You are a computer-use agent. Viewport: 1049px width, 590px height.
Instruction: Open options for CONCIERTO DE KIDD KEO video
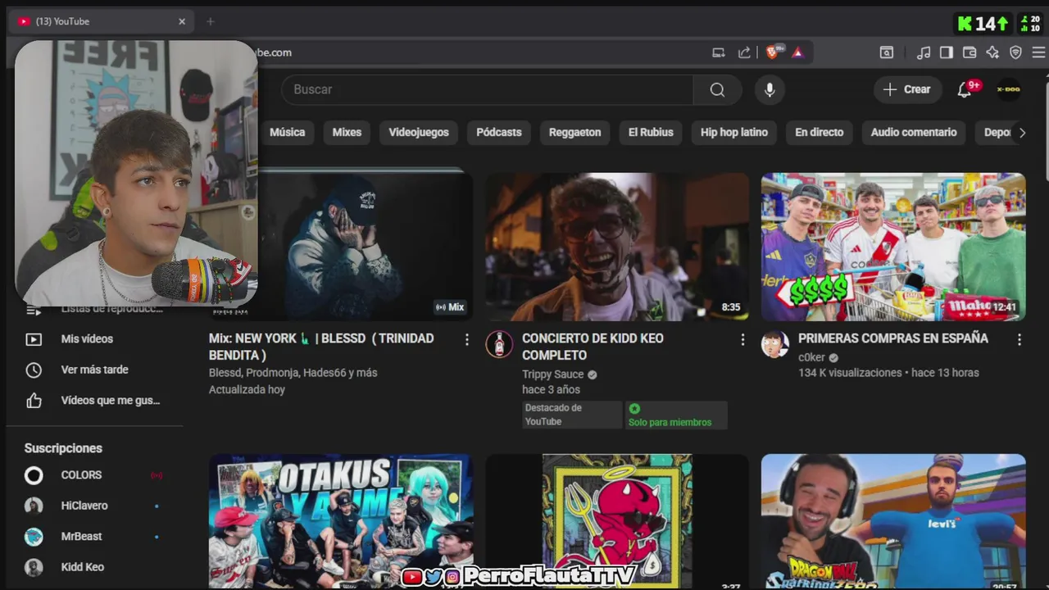(x=743, y=339)
